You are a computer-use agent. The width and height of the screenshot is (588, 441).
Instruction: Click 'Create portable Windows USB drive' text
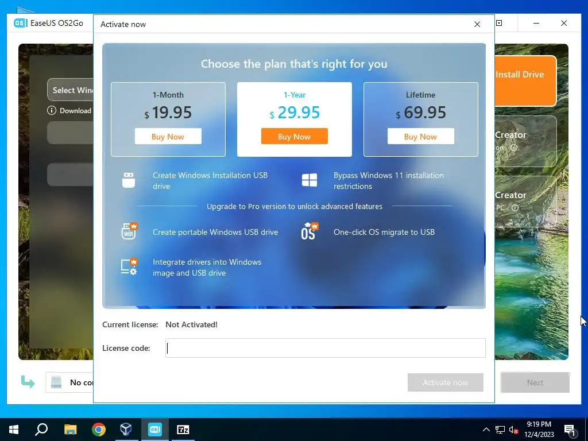point(215,232)
